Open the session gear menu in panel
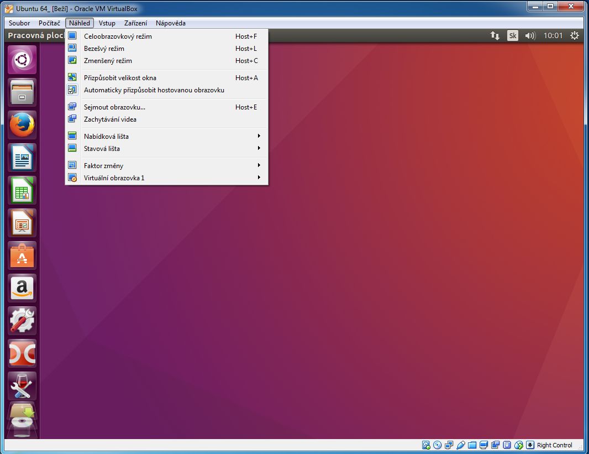Viewport: 589px width, 454px height. tap(574, 36)
